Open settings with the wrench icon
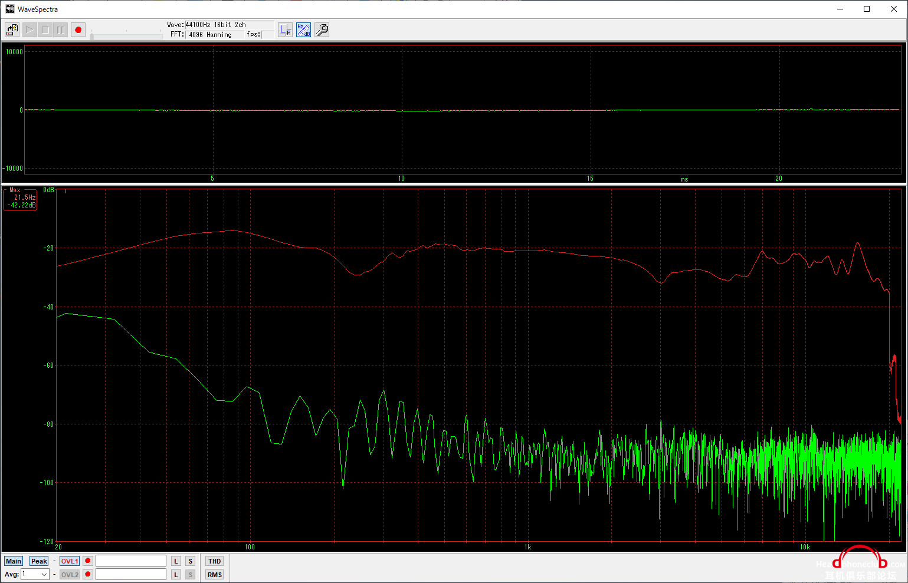This screenshot has height=583, width=908. (x=322, y=29)
